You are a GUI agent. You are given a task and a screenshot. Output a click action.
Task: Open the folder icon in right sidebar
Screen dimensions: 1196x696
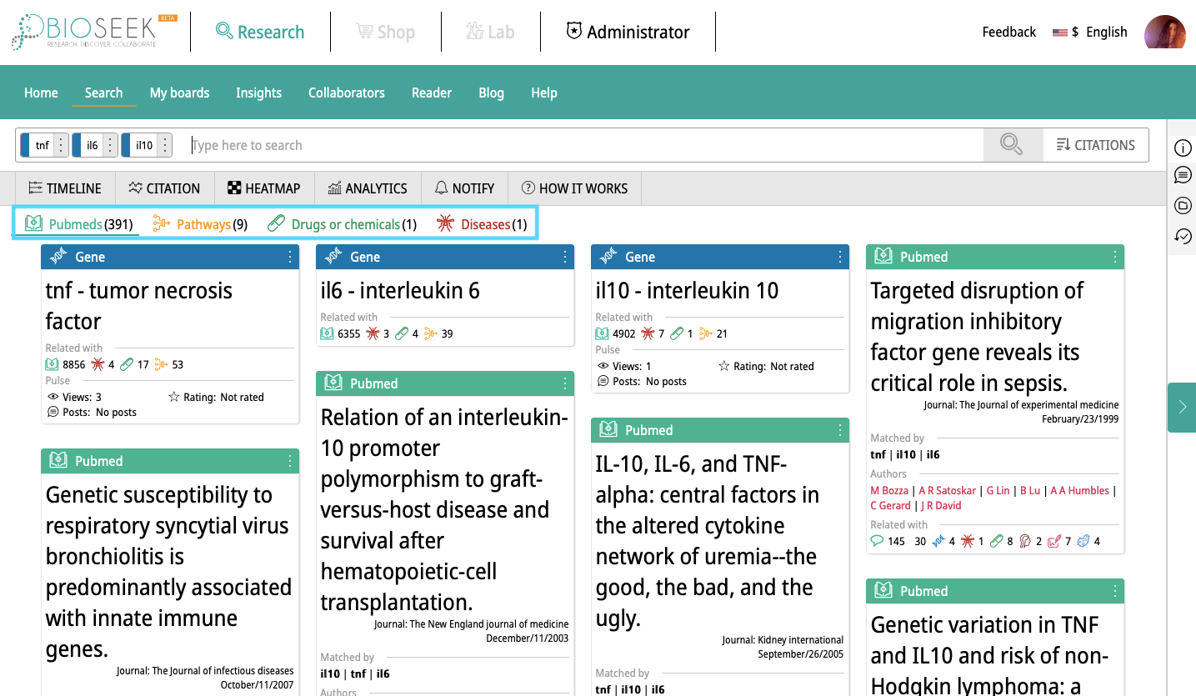[1183, 206]
